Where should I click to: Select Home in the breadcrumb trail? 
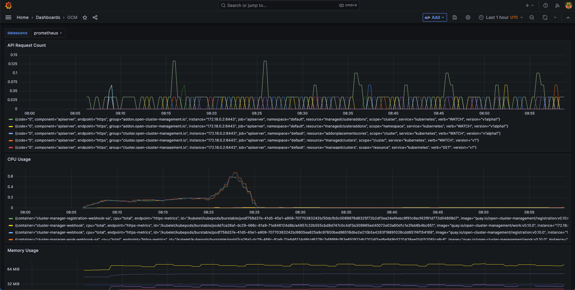22,17
